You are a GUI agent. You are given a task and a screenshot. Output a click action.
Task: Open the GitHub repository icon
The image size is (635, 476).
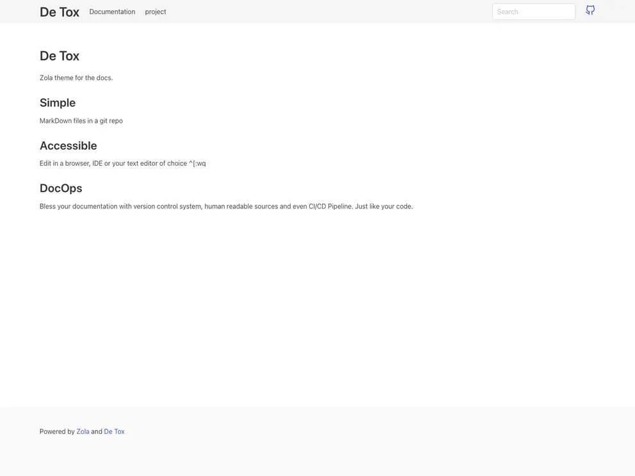[x=590, y=10]
